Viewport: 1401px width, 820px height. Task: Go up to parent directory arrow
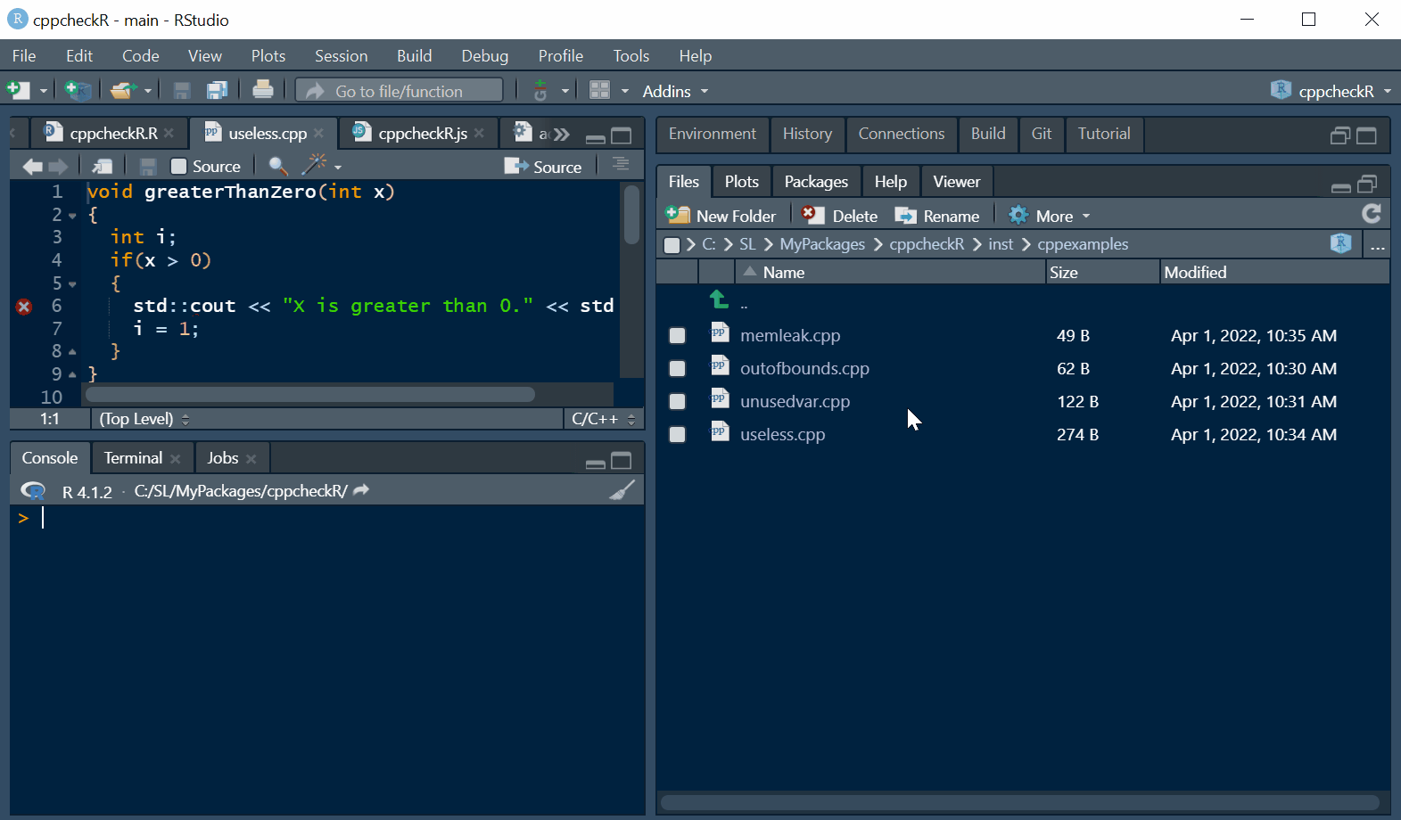click(719, 299)
